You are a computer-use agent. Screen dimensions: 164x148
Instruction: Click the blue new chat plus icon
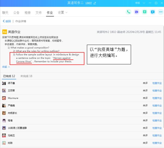pyautogui.click(x=153, y=12)
